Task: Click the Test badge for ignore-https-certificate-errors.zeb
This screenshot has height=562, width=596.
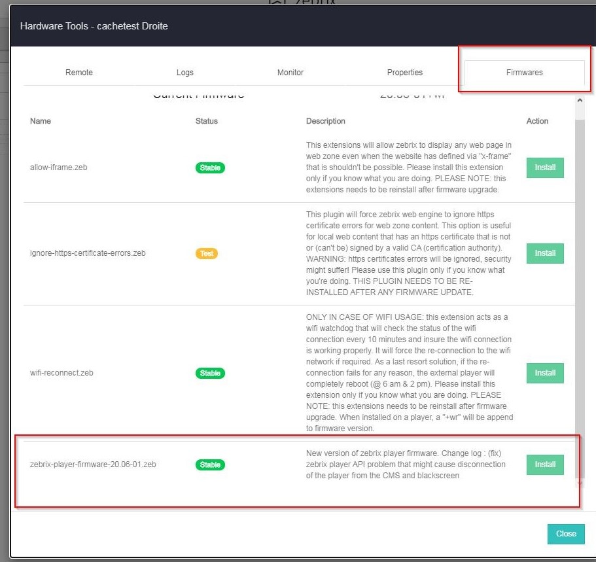Action: click(206, 253)
